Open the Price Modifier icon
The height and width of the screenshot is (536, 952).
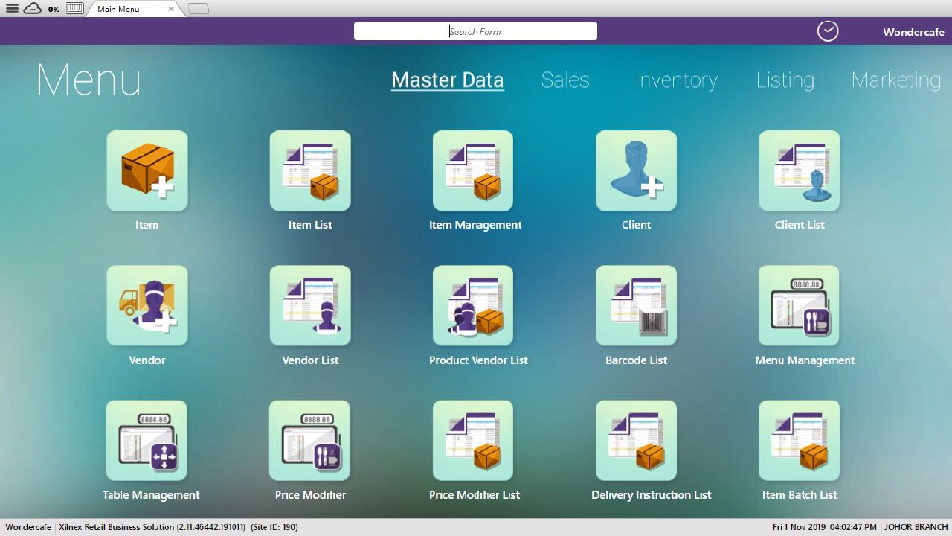(x=309, y=441)
